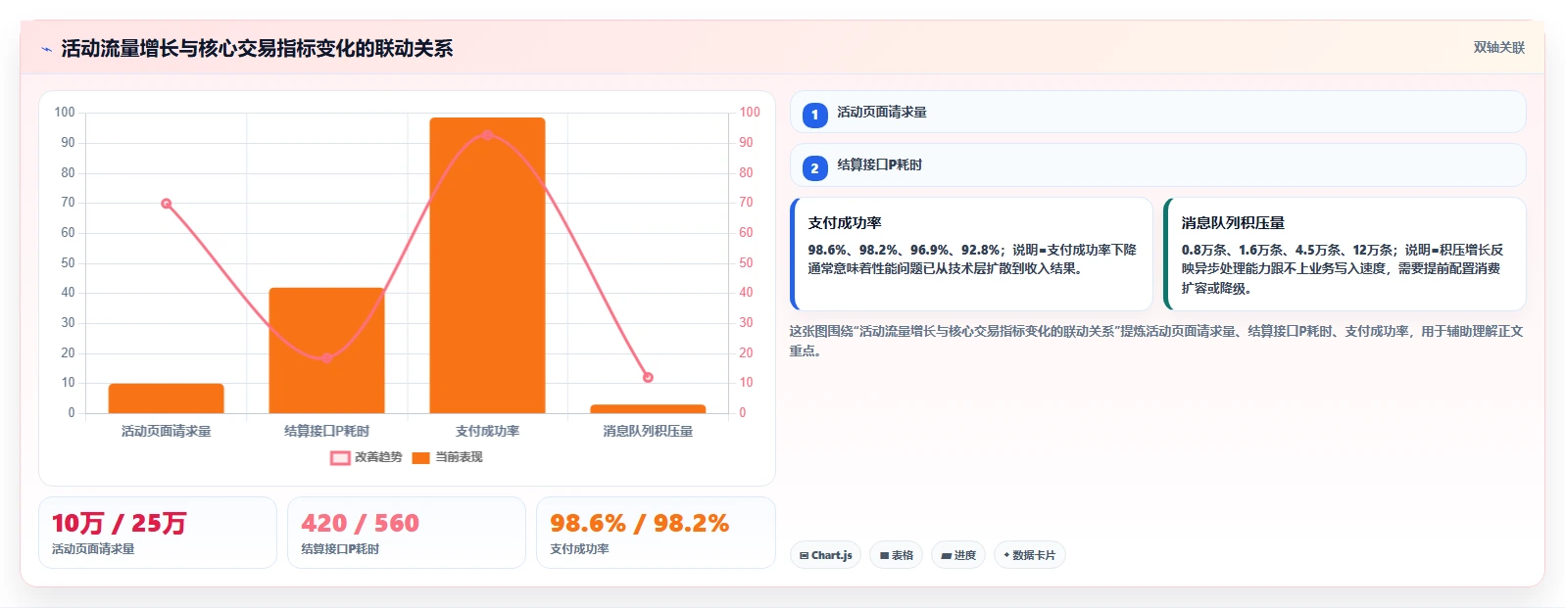Click the icon inside the 进度 tag
This screenshot has height=608, width=1565.
point(946,555)
